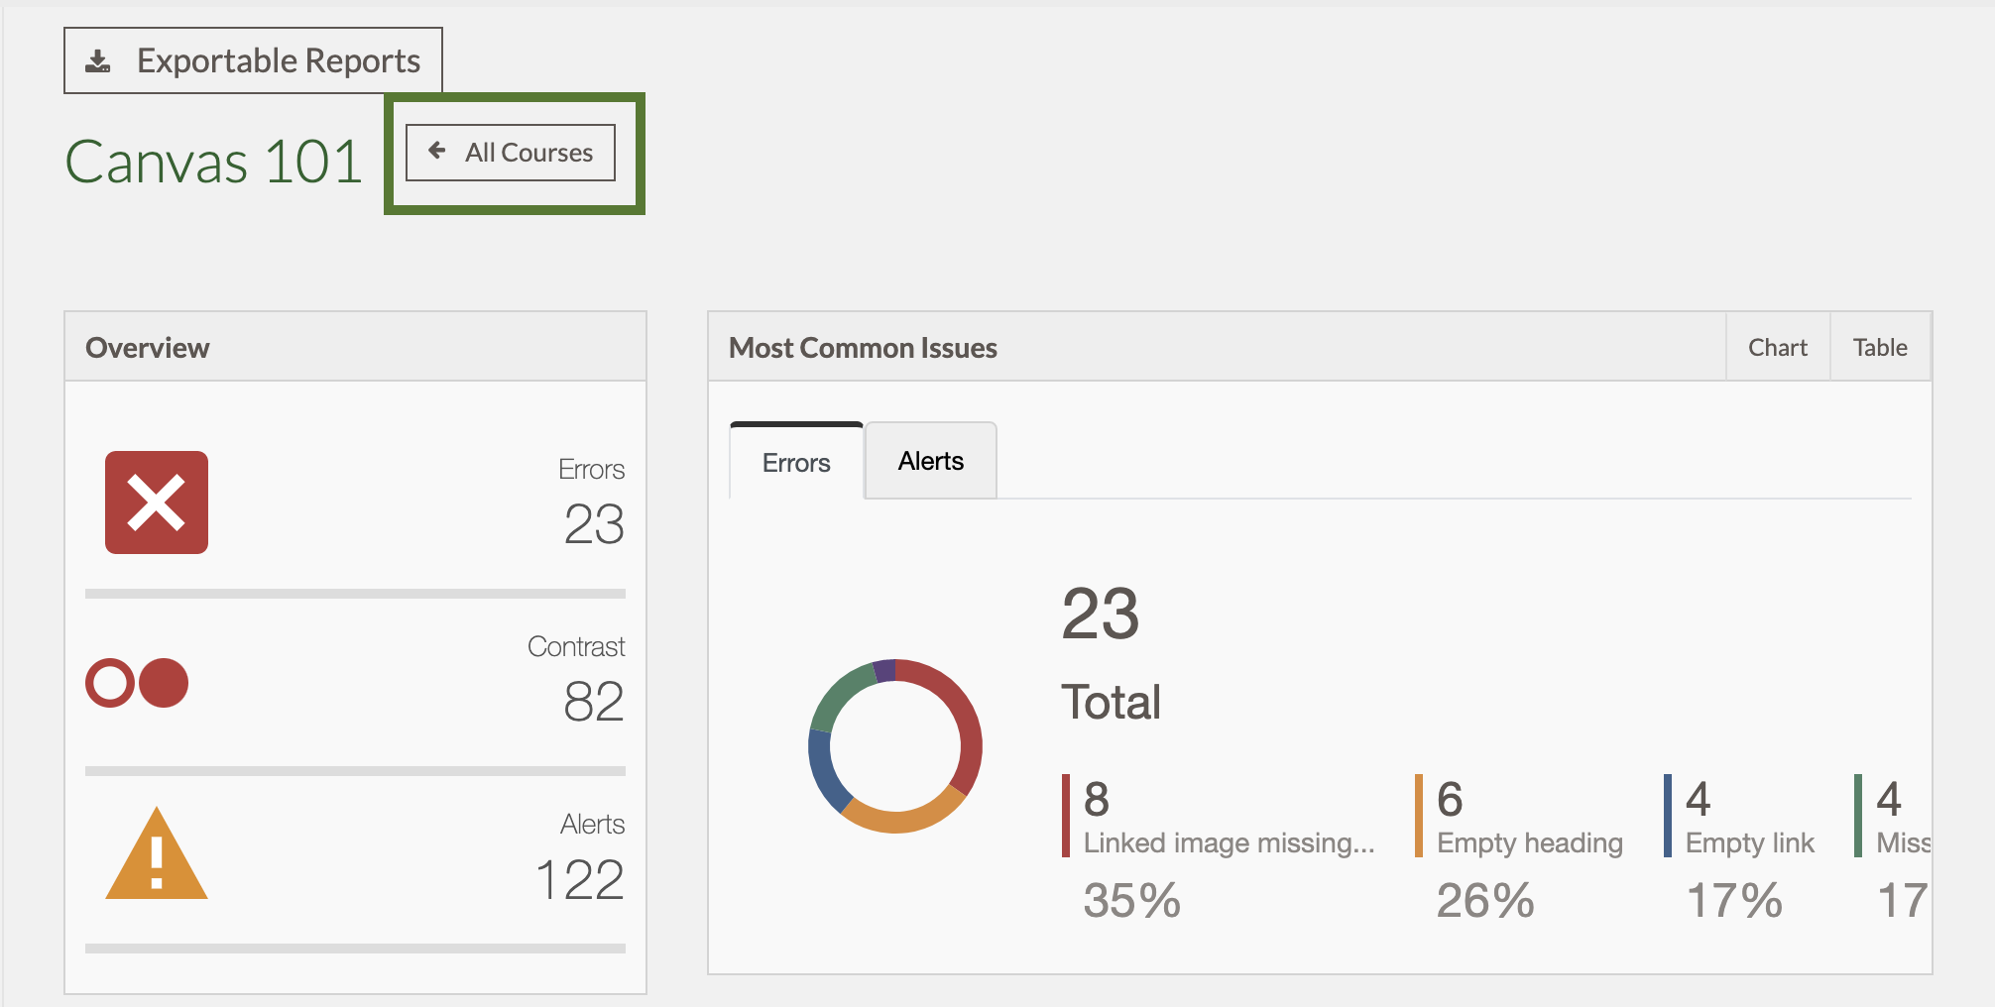Go back to All Courses
The image size is (1995, 1007).
point(511,153)
